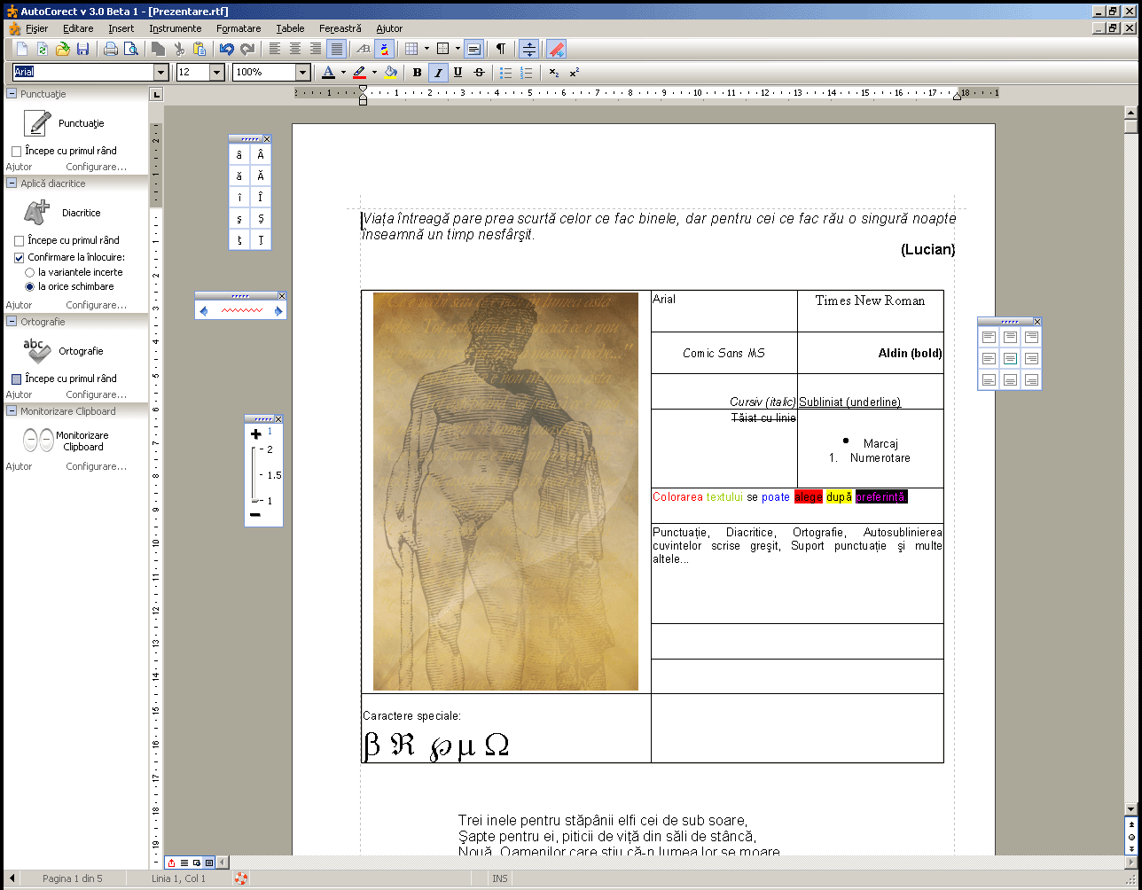The image size is (1142, 890).
Task: Open the font name dropdown
Action: point(160,73)
